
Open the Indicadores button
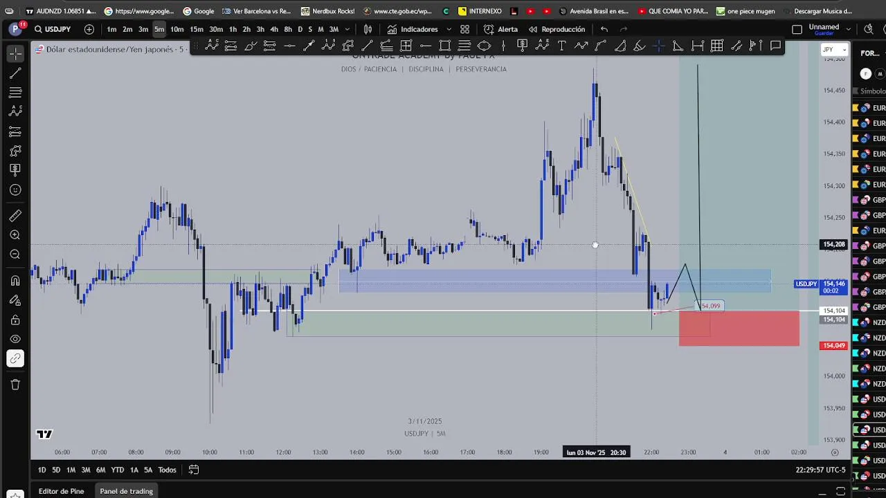point(413,29)
